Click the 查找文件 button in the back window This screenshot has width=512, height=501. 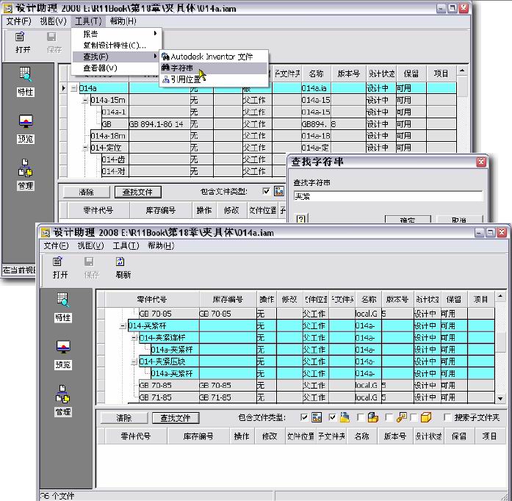[138, 192]
